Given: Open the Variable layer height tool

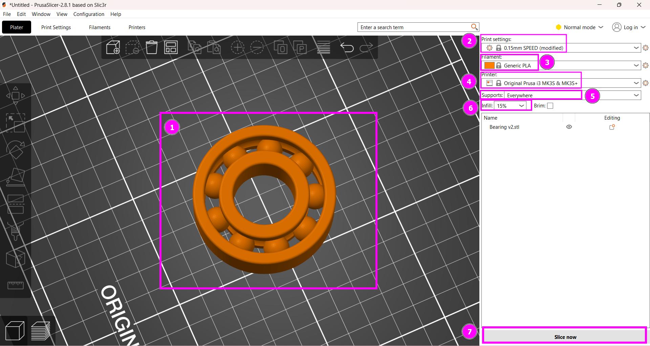Looking at the screenshot, I should 324,47.
